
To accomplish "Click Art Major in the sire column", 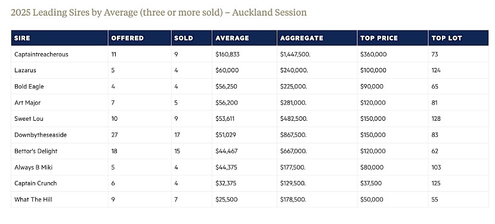I will click(x=27, y=103).
